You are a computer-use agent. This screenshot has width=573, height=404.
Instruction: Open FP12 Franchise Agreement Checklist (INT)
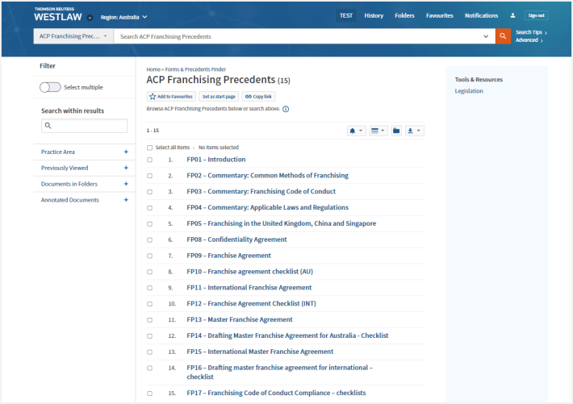(x=251, y=303)
